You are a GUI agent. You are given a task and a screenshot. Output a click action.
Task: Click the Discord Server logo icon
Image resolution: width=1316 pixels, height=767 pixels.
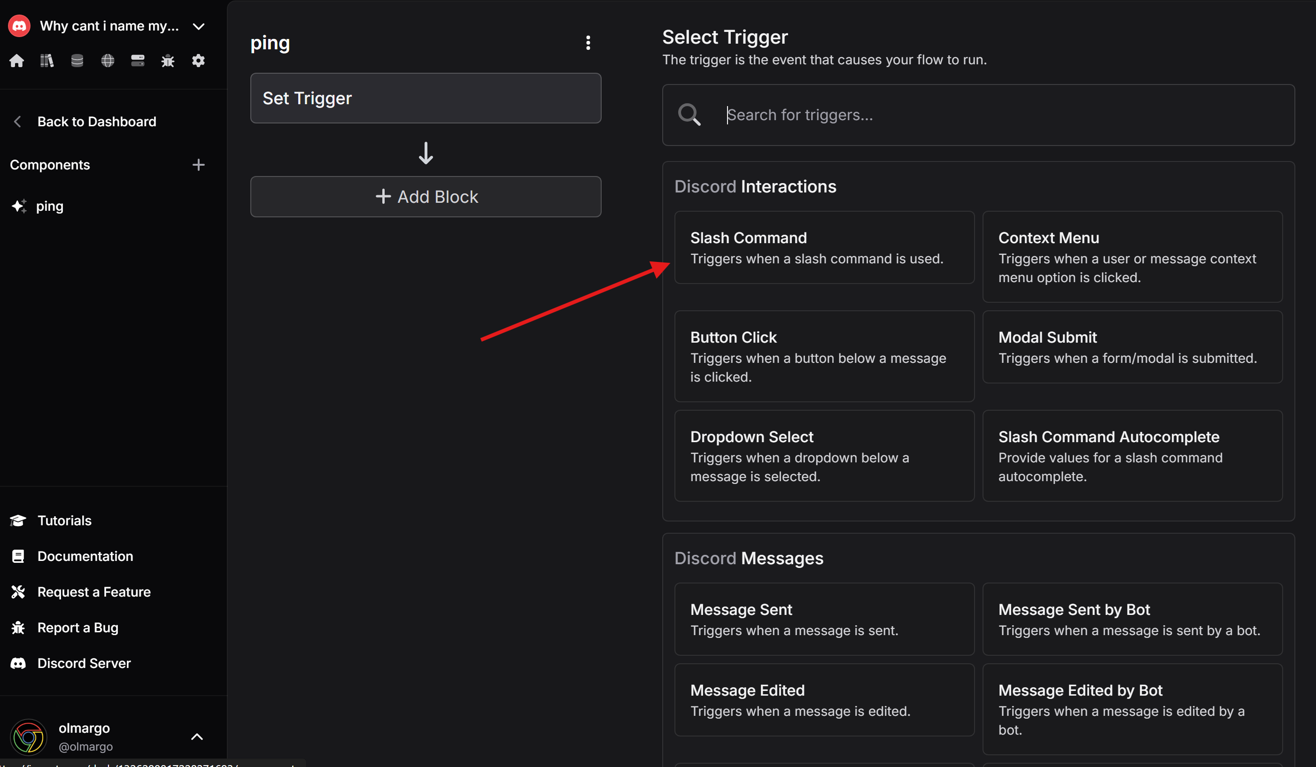point(18,663)
